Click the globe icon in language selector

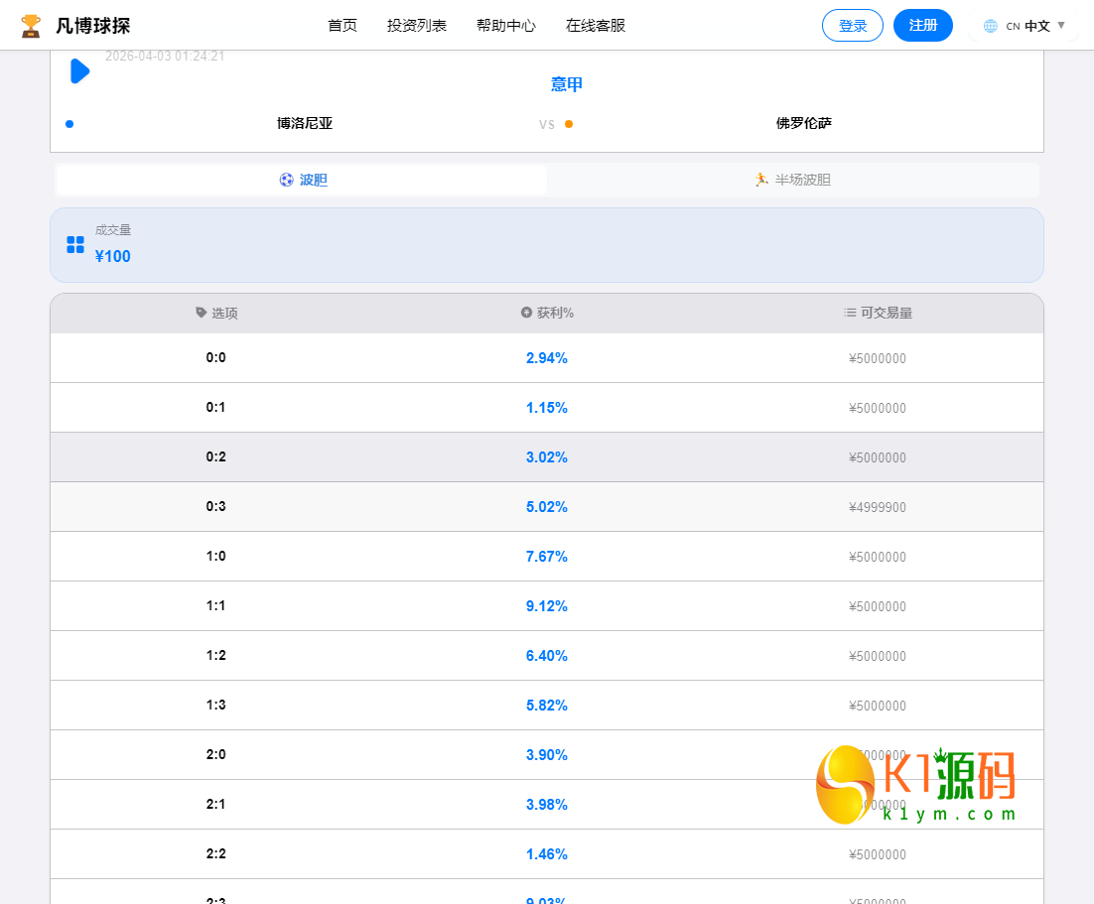(x=990, y=26)
